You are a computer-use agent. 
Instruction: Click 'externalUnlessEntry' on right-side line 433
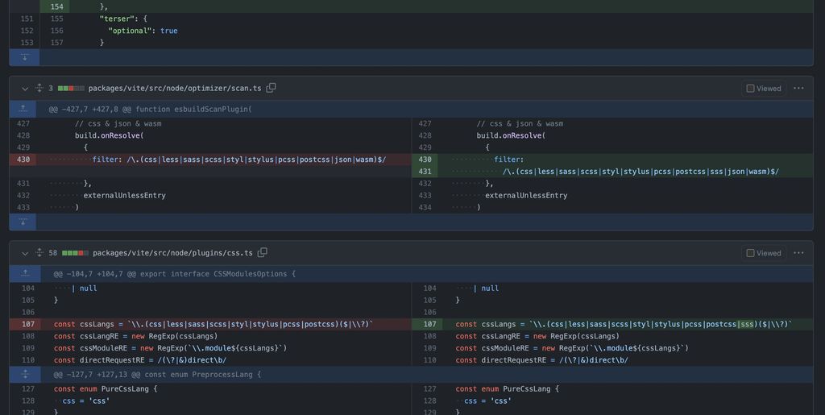coord(526,195)
